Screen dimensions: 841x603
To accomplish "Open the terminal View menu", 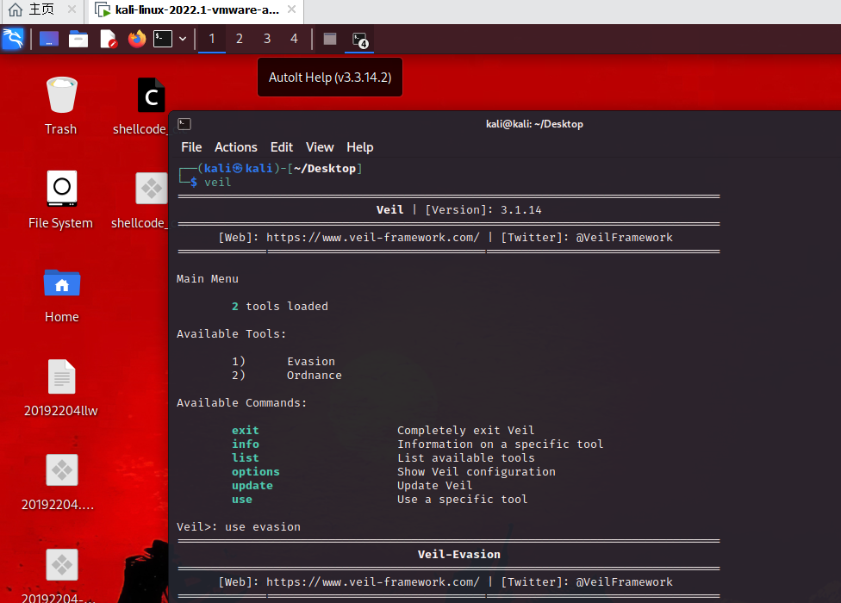I will [x=320, y=146].
